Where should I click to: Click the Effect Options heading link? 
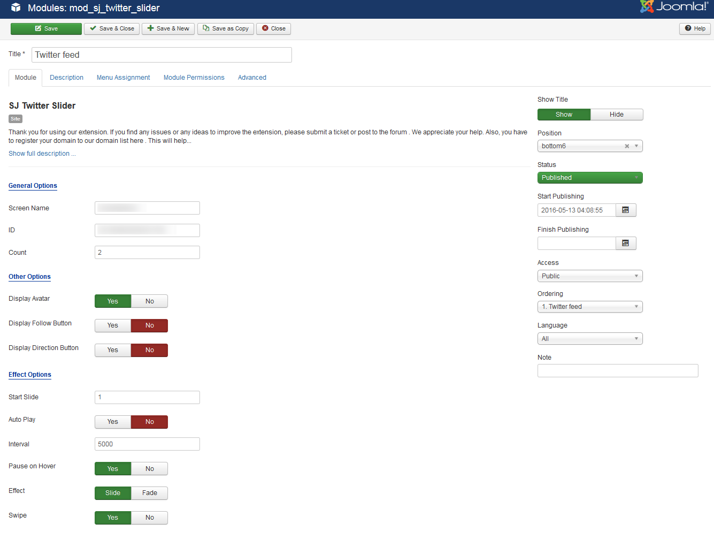[x=30, y=375]
